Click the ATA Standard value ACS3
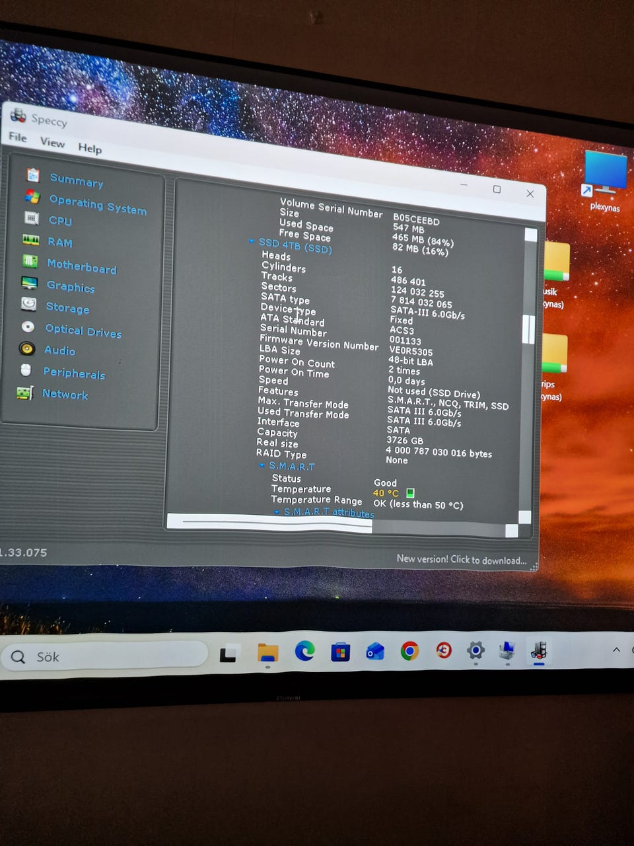Image resolution: width=634 pixels, height=846 pixels. [x=402, y=330]
